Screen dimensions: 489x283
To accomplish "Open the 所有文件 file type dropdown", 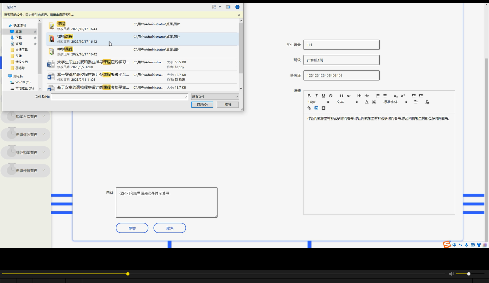I will [x=215, y=96].
